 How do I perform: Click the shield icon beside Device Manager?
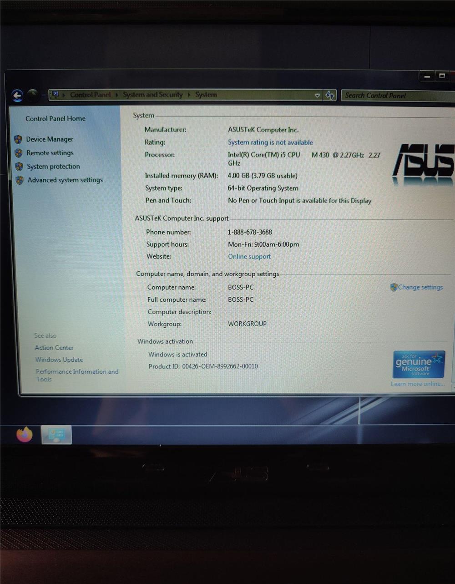coord(18,139)
